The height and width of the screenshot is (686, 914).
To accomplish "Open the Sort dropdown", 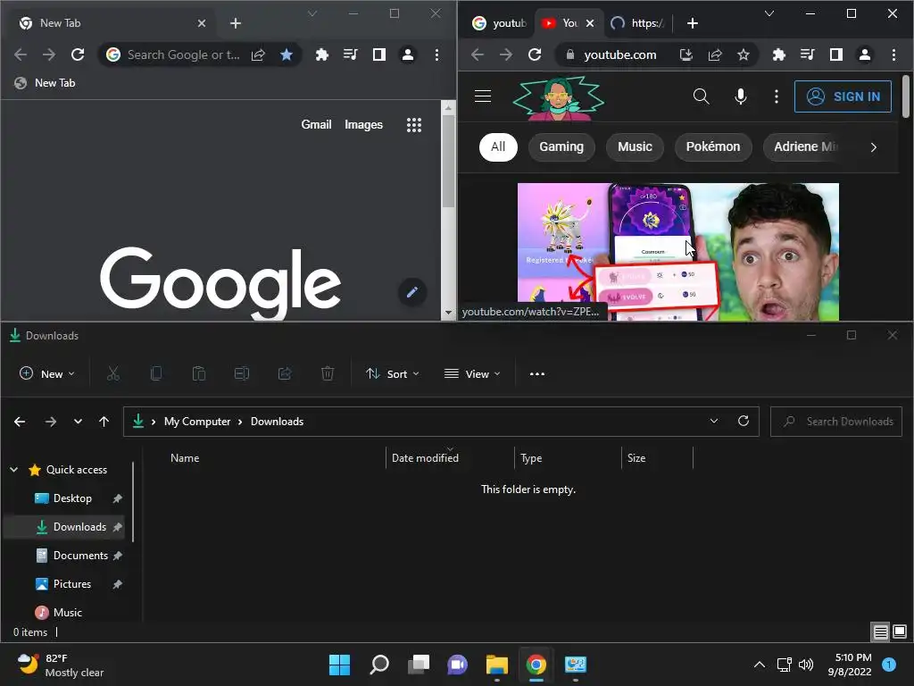I will (x=393, y=374).
